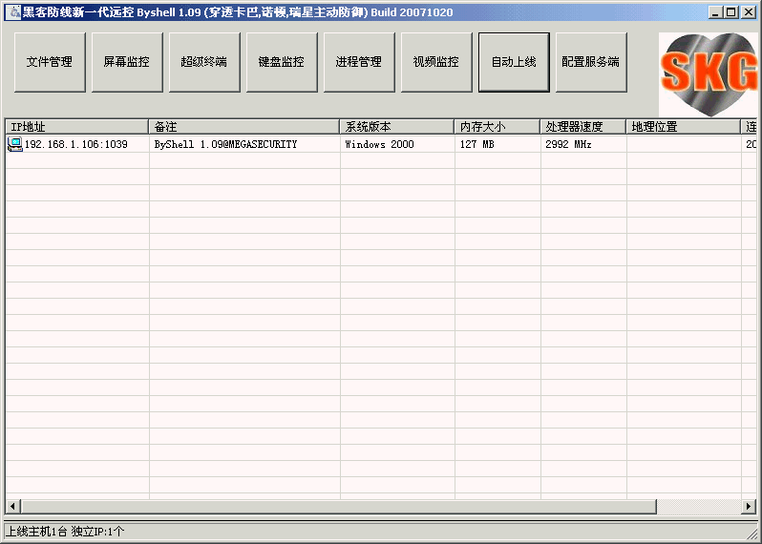Click the application icon in the title bar
This screenshot has width=762, height=544.
click(14, 12)
